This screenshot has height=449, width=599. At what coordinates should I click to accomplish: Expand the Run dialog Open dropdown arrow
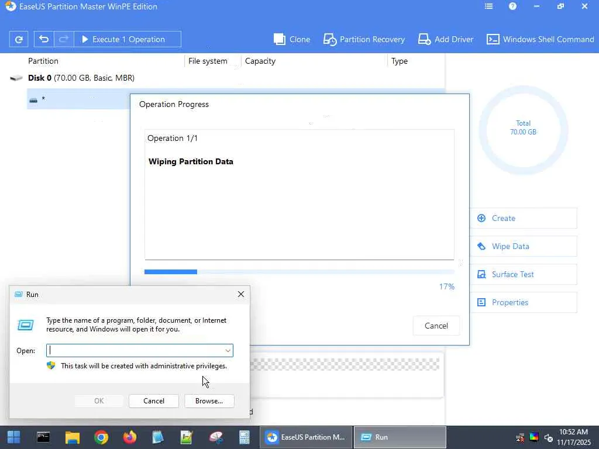click(228, 351)
